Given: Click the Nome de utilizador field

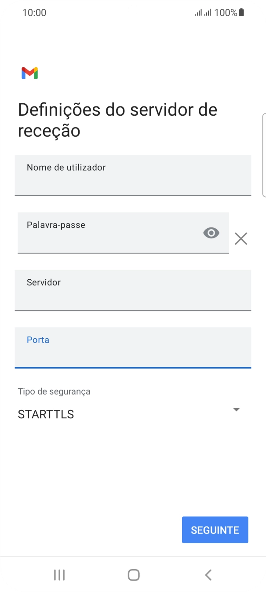Looking at the screenshot, I should coord(133,175).
